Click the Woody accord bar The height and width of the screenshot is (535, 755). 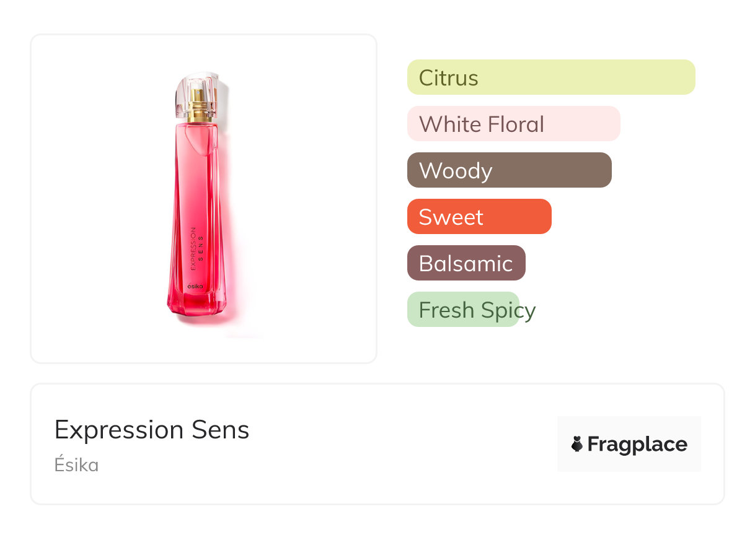pyautogui.click(x=509, y=170)
